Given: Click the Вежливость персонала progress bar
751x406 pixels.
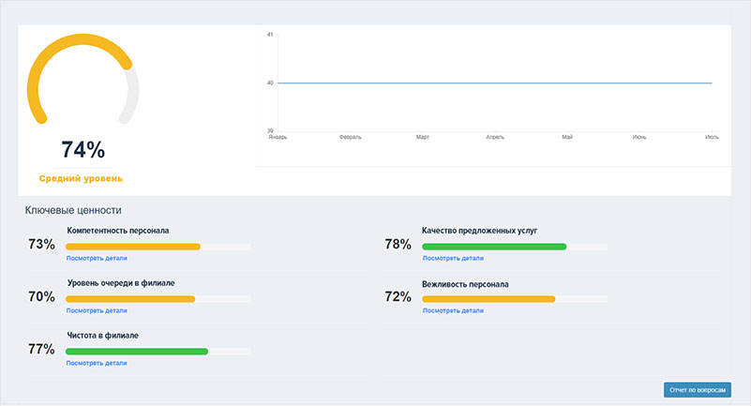Looking at the screenshot, I should pos(488,299).
